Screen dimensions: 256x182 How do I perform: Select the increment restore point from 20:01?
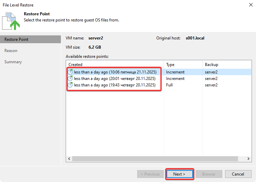[x=115, y=79]
